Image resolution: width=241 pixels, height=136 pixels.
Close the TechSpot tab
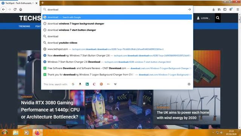(37, 3)
